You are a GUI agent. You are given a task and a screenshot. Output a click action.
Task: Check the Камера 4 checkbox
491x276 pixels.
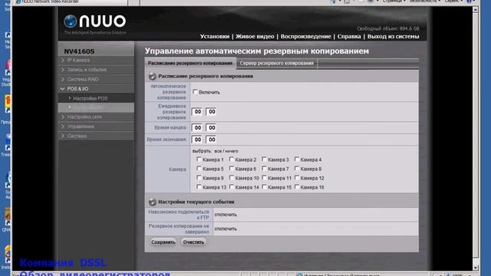(297, 159)
